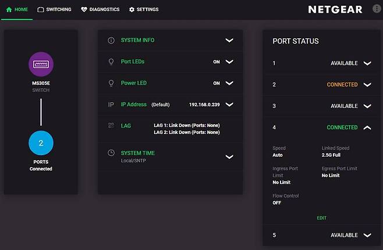Expand the Port LEDs ON setting
Screen dimensions: 383x250
229,61
